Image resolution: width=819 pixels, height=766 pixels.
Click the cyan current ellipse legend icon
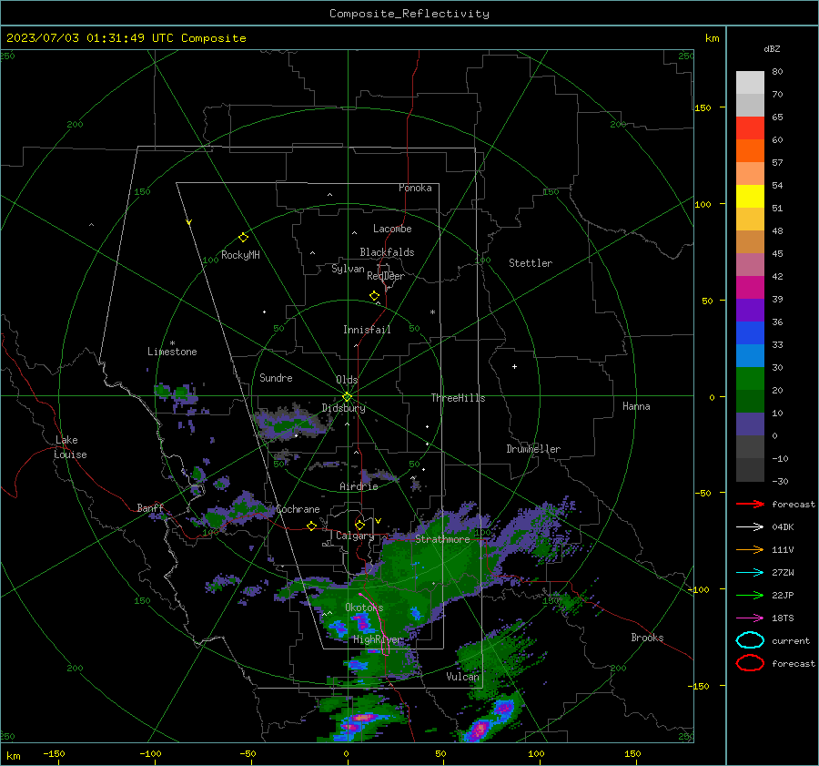[750, 640]
